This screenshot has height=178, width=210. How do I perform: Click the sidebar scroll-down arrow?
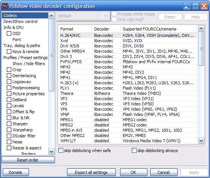point(52,152)
